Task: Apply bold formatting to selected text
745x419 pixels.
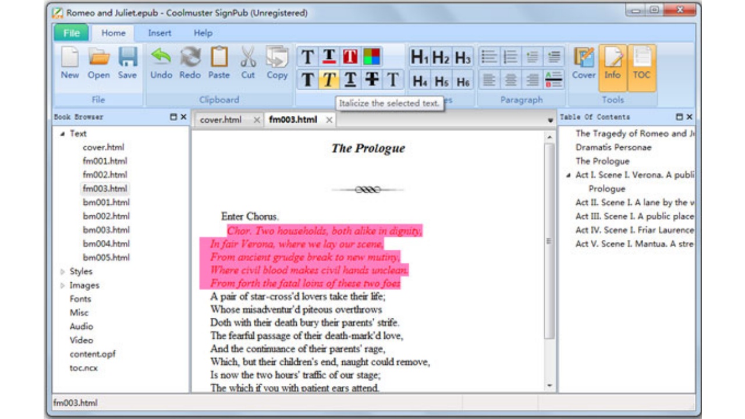Action: (308, 80)
